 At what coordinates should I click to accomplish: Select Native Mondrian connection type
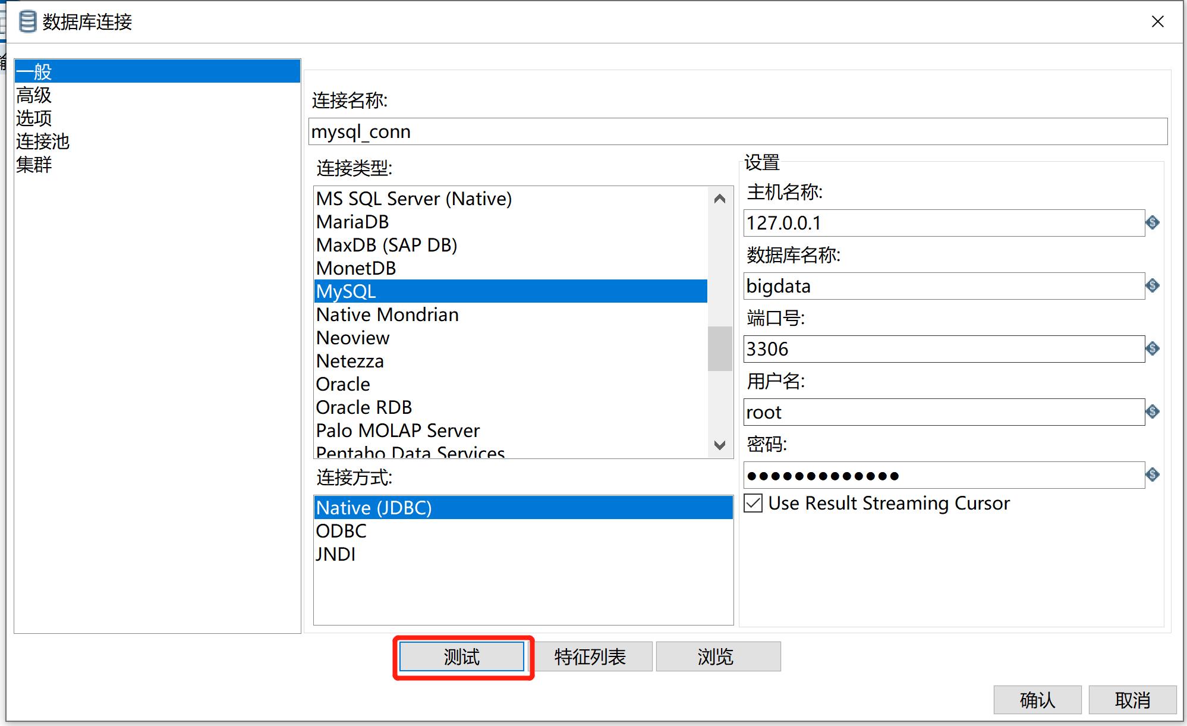(x=511, y=315)
